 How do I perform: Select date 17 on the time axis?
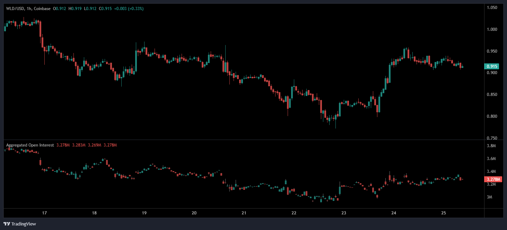coord(44,213)
